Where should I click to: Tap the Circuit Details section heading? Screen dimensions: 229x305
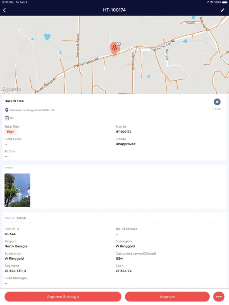(16, 218)
